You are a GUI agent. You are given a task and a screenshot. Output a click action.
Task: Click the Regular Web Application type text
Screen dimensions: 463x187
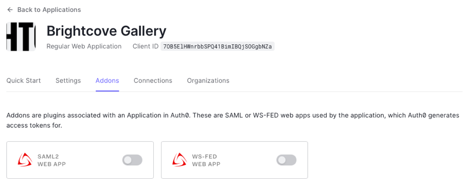(84, 46)
